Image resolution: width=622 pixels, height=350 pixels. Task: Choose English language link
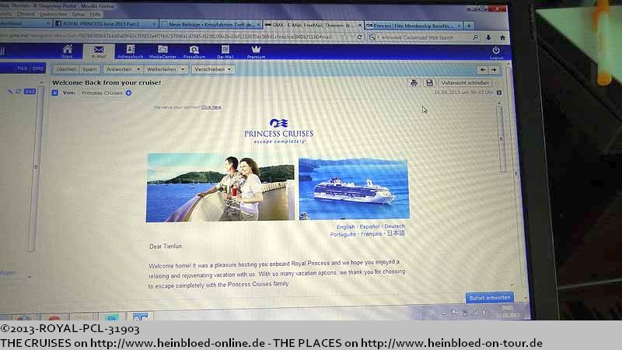[345, 227]
